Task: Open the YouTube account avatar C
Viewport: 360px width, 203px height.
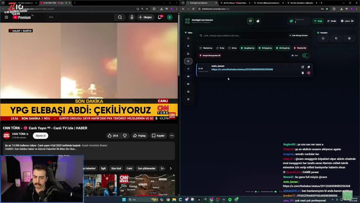Action: click(x=170, y=17)
